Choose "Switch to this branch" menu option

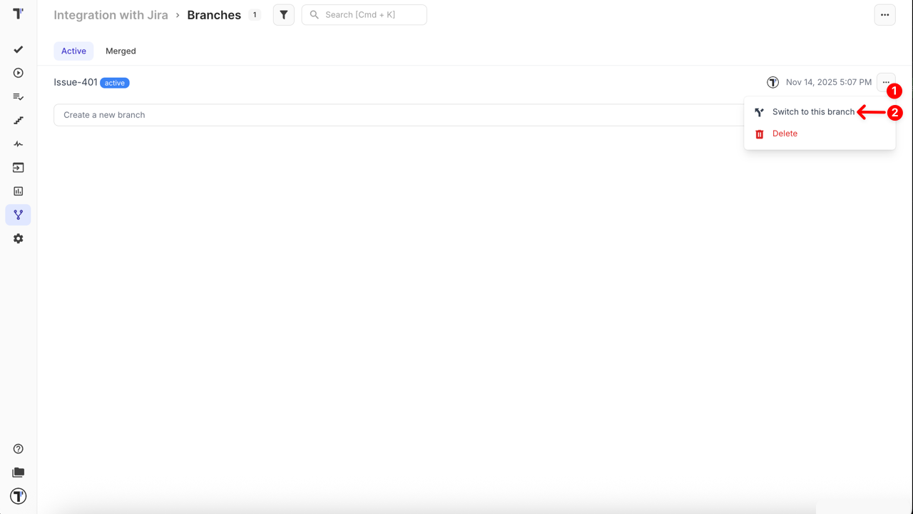[812, 112]
